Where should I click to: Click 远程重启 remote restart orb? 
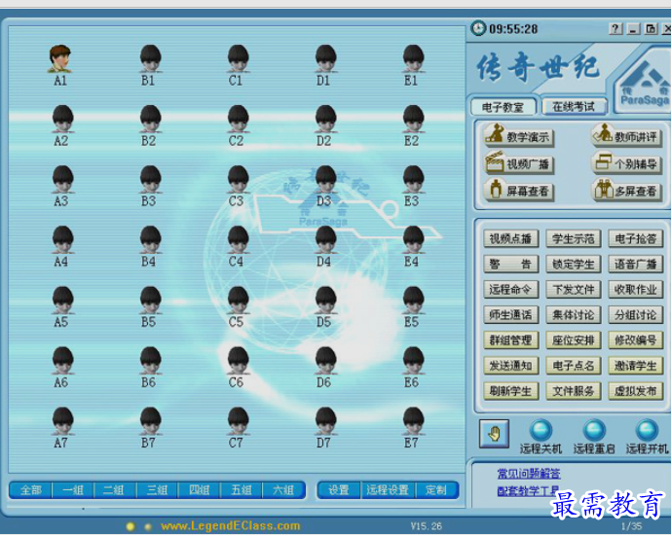click(594, 430)
